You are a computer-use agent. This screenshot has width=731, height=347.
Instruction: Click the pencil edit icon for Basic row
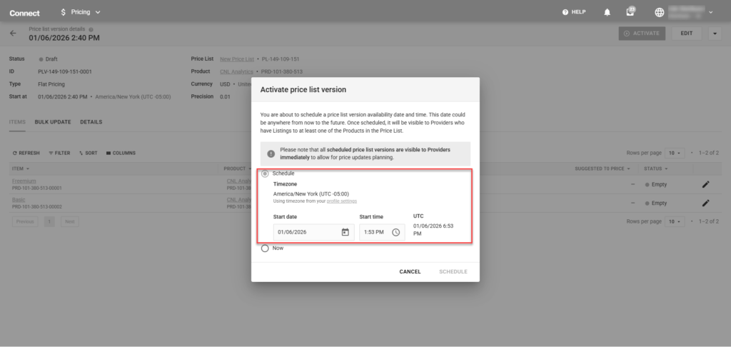tap(705, 203)
